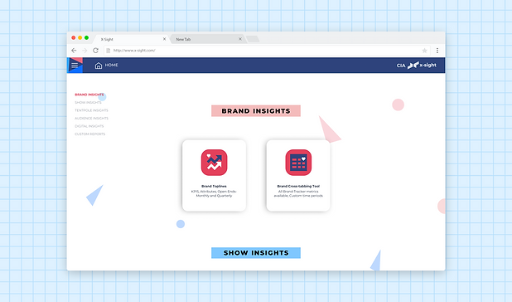The width and height of the screenshot is (512, 302).
Task: Click the CIA x-sight logo
Action: click(417, 65)
